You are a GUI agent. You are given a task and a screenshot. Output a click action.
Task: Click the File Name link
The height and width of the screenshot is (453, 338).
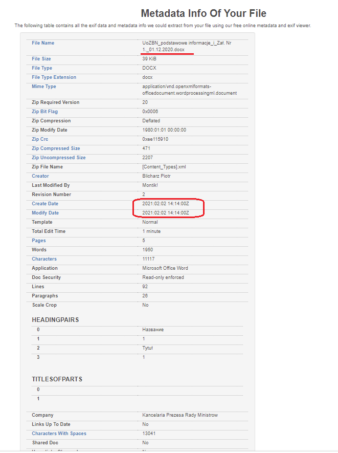point(43,43)
